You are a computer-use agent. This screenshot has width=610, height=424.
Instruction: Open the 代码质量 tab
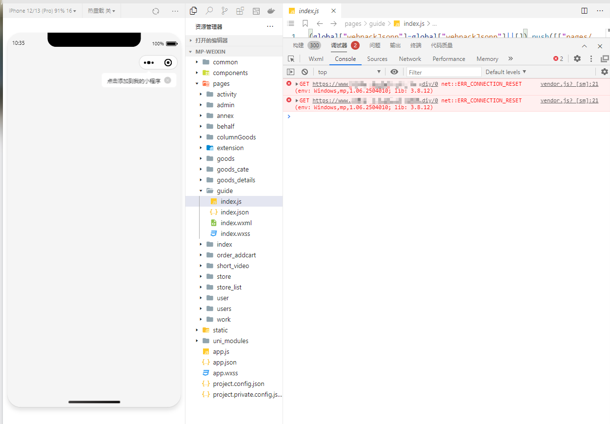pos(442,45)
